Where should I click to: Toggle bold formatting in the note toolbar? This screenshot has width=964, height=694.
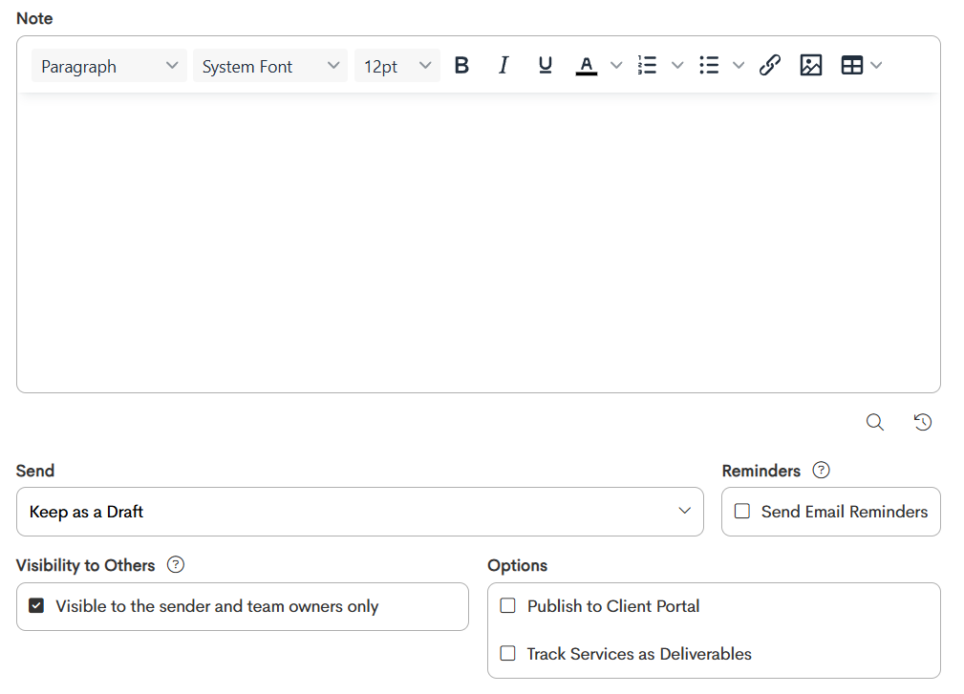[x=461, y=65]
